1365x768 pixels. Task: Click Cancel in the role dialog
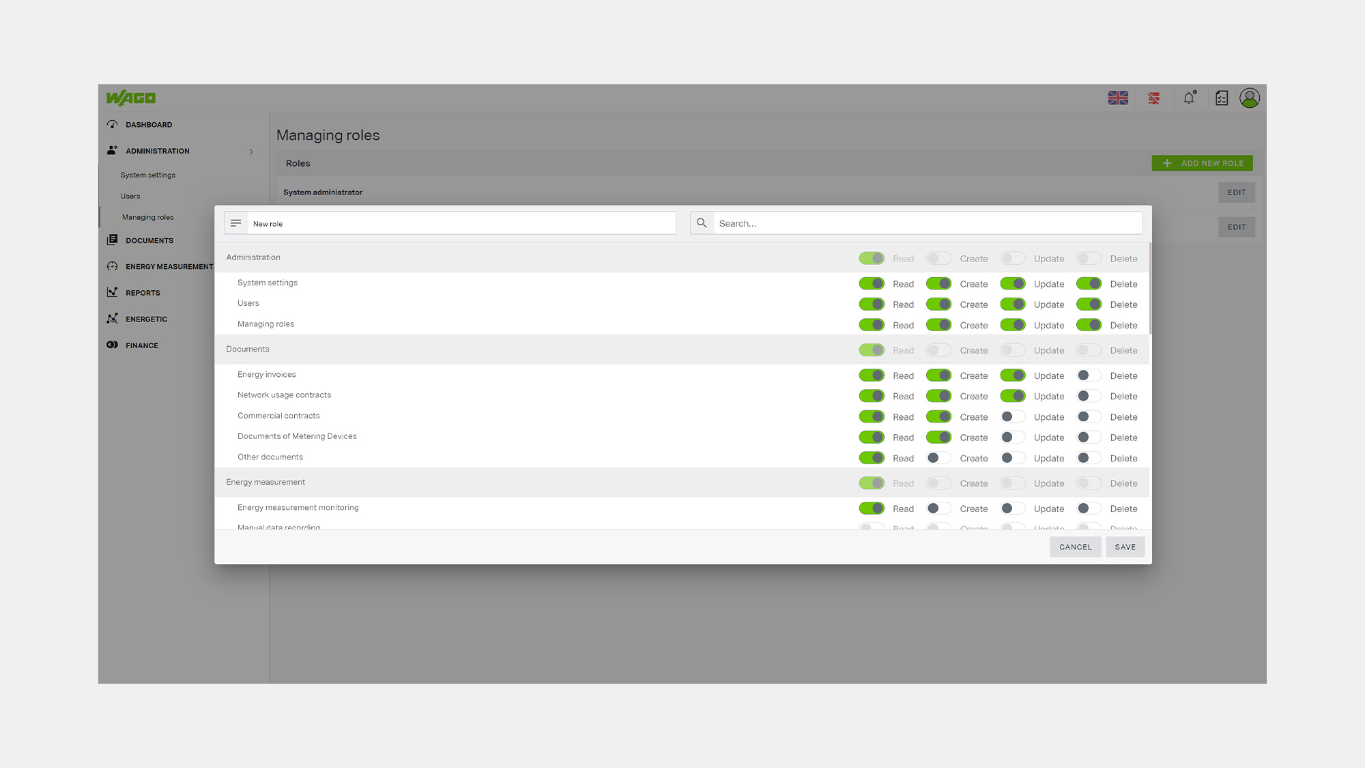pos(1075,547)
